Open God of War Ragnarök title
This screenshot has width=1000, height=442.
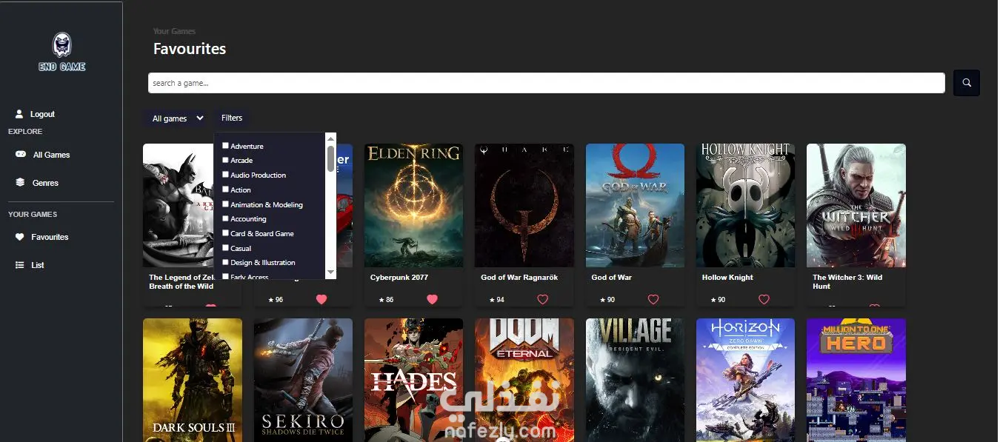(x=519, y=278)
